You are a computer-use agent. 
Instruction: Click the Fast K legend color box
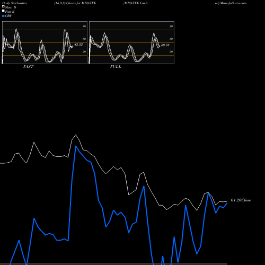click(3, 11)
